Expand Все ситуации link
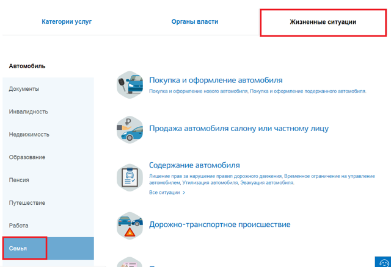 click(167, 193)
